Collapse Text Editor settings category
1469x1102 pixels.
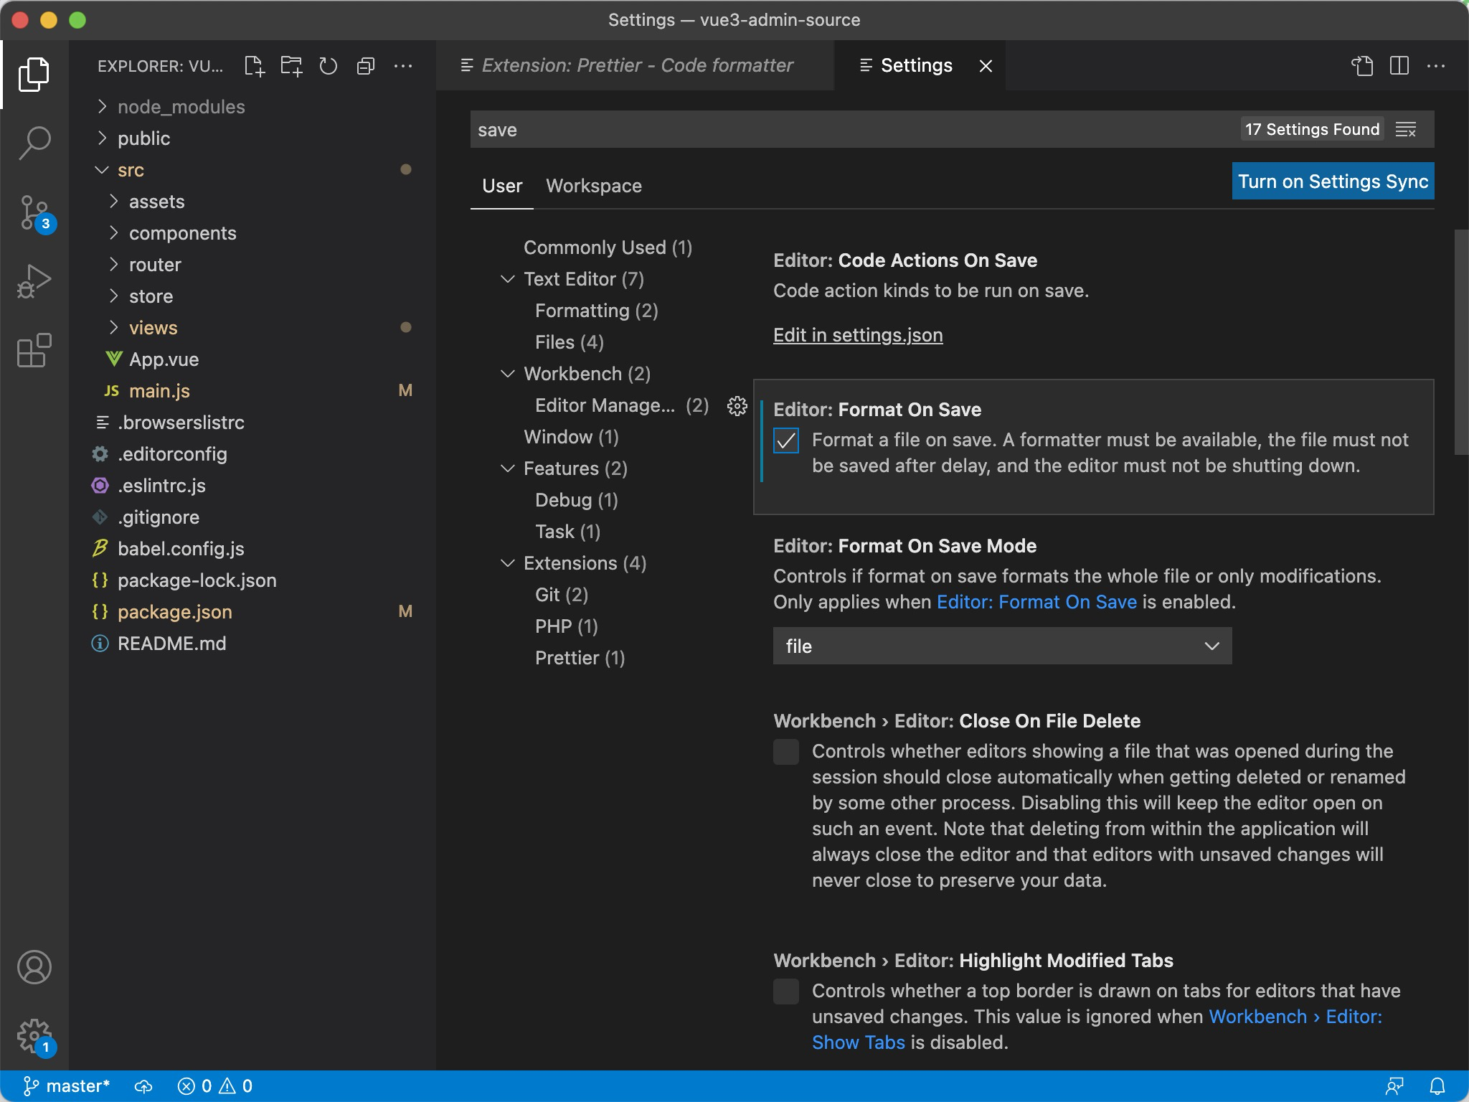(508, 279)
